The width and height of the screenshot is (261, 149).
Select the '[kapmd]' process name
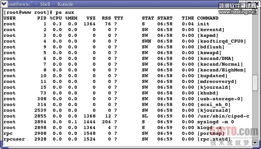[208, 36]
